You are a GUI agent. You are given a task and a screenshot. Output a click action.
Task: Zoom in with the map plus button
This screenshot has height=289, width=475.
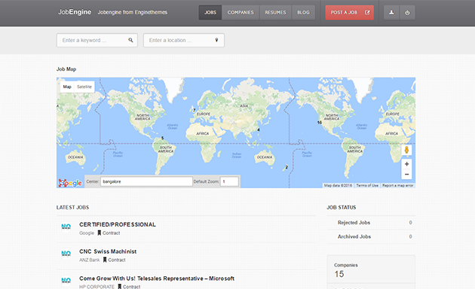pos(406,164)
